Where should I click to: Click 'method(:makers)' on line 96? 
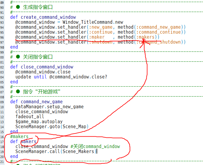click(x=139, y=37)
